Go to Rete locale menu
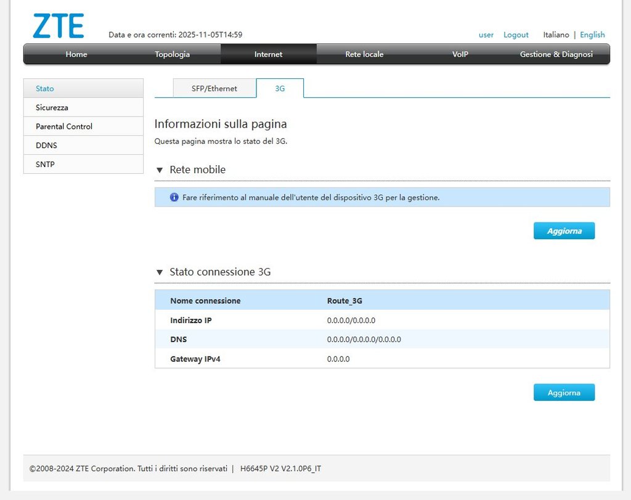Image resolution: width=631 pixels, height=500 pixels. click(364, 54)
